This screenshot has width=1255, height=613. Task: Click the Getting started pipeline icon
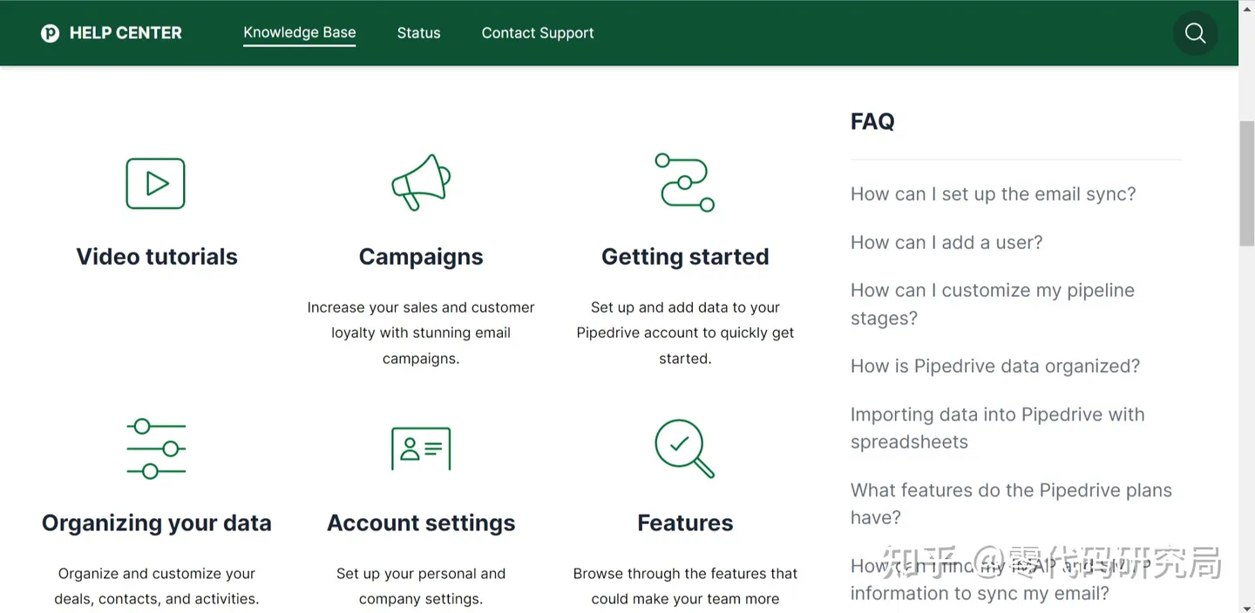(685, 182)
